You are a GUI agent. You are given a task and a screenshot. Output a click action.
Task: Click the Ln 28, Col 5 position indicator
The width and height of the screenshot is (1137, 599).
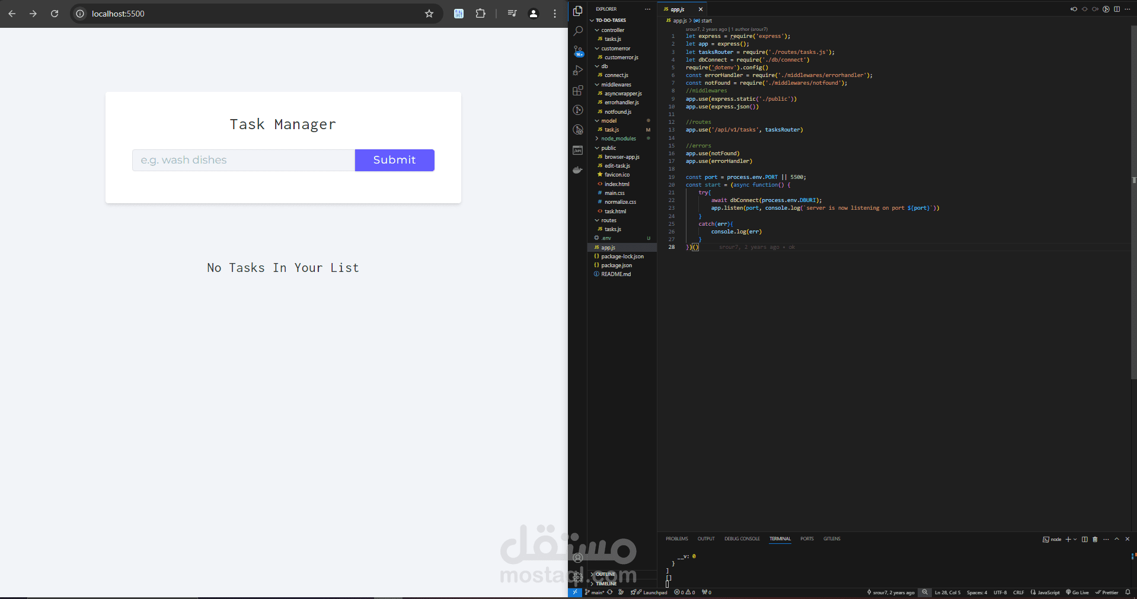[x=948, y=592]
